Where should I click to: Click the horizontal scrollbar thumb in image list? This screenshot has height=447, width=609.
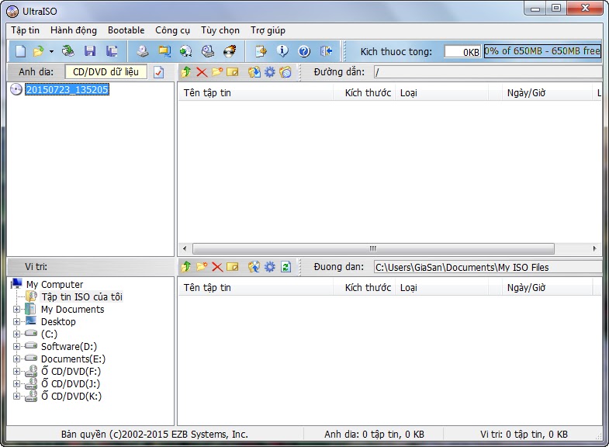click(373, 248)
